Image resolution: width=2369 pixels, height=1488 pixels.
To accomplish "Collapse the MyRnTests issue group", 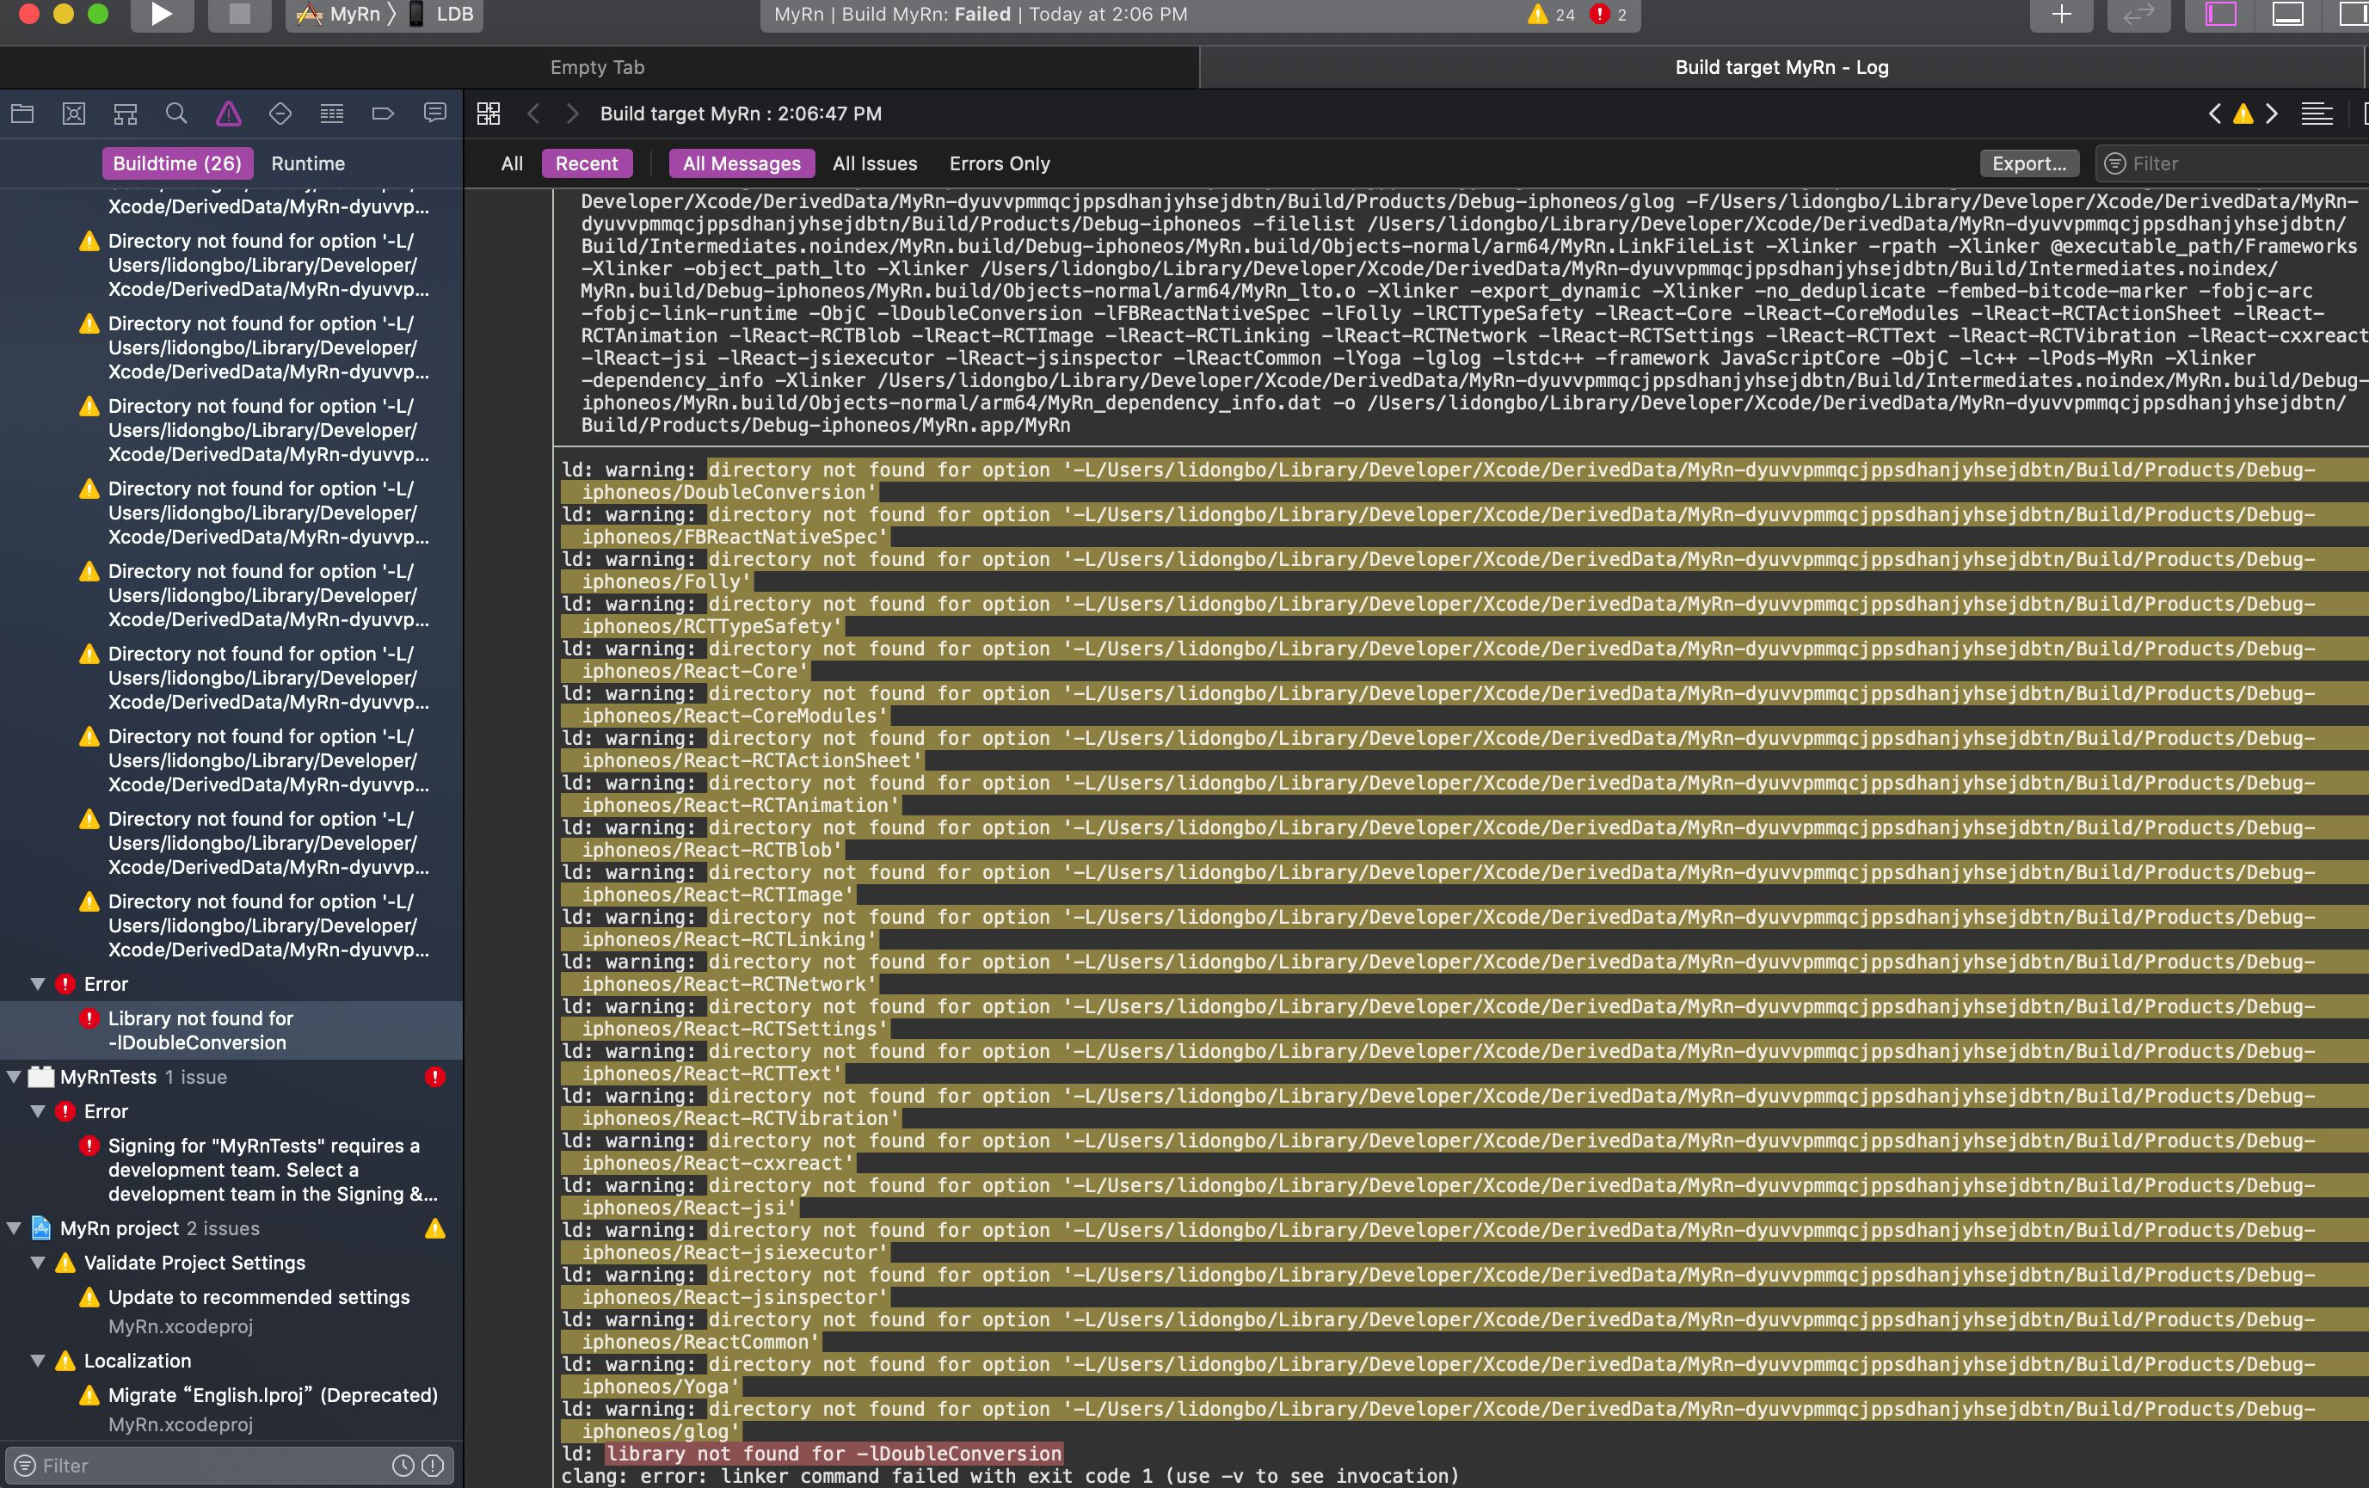I will (14, 1077).
